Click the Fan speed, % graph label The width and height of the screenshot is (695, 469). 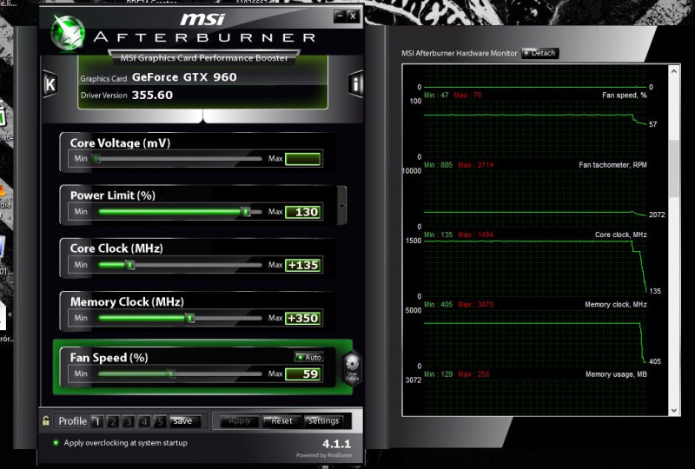tap(624, 96)
